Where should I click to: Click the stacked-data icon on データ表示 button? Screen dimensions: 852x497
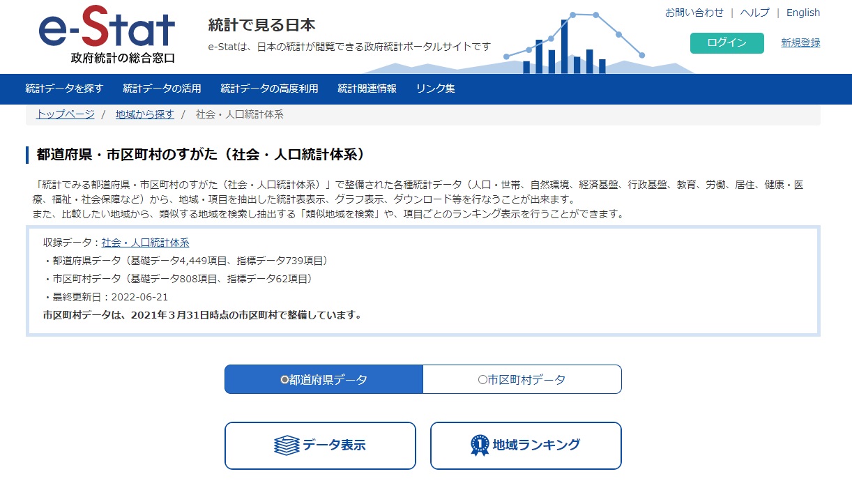pyautogui.click(x=288, y=445)
